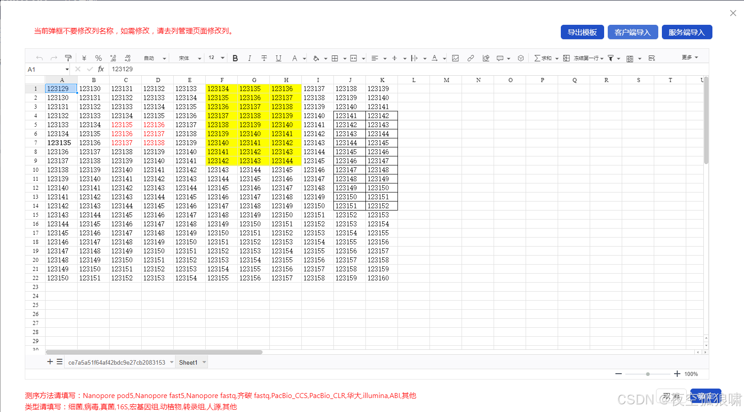
Task: Click the zoom slider handle
Action: (648, 374)
